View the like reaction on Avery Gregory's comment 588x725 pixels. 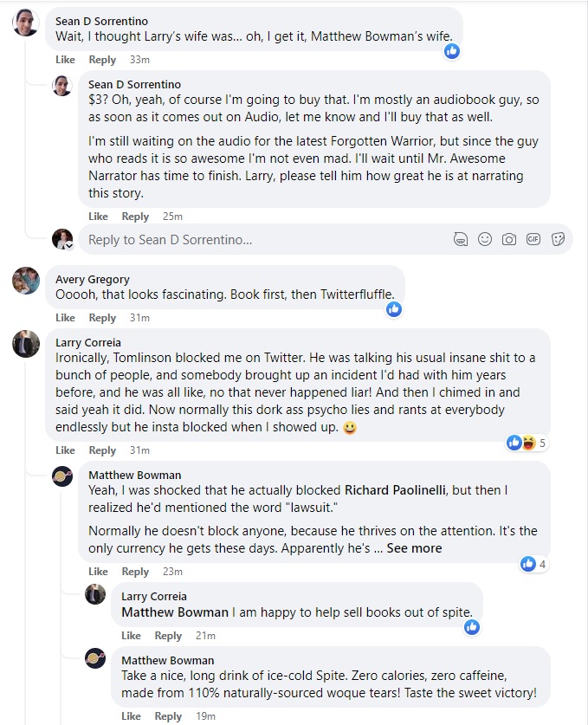(x=394, y=308)
